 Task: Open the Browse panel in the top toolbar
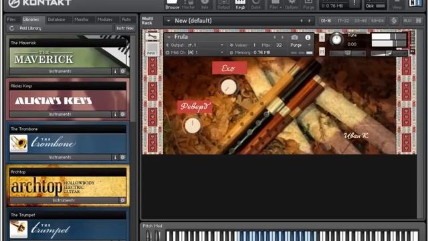tap(173, 5)
